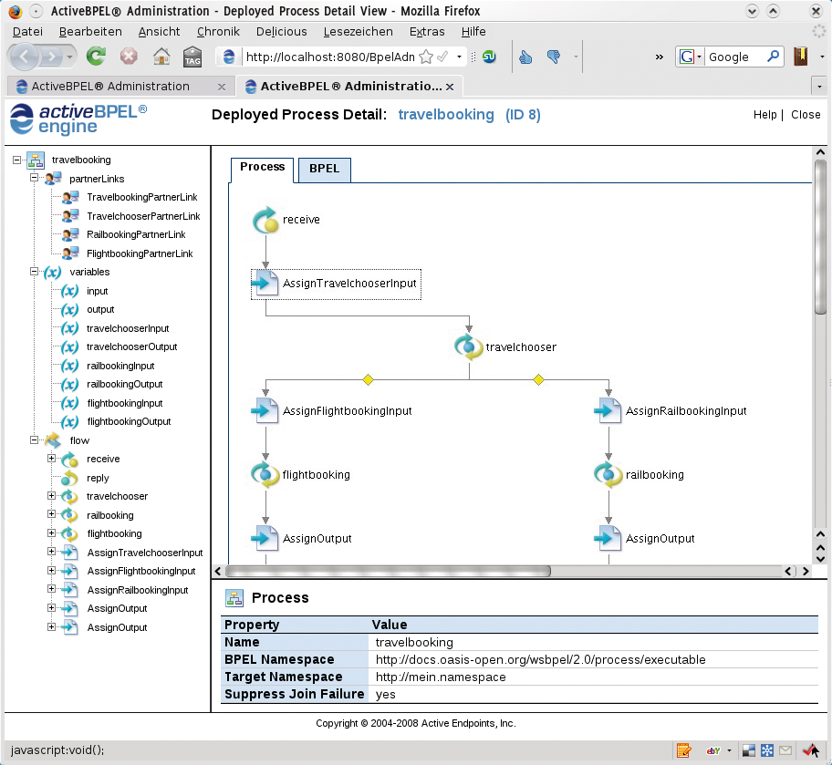832x765 pixels.
Task: Bookmark page with the star icon
Action: [425, 57]
